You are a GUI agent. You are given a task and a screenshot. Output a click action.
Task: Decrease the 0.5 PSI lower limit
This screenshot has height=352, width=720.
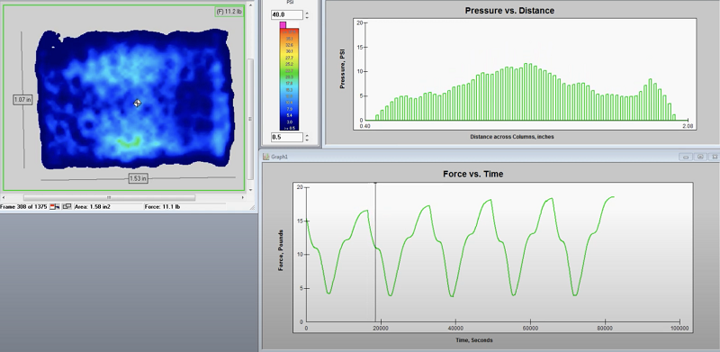(307, 140)
